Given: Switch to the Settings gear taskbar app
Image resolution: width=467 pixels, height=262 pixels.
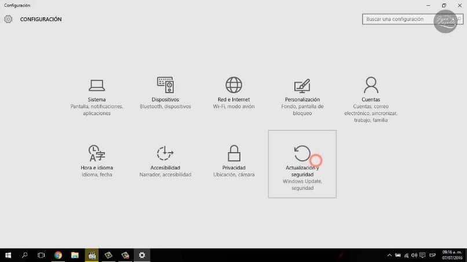Looking at the screenshot, I should [x=142, y=255].
